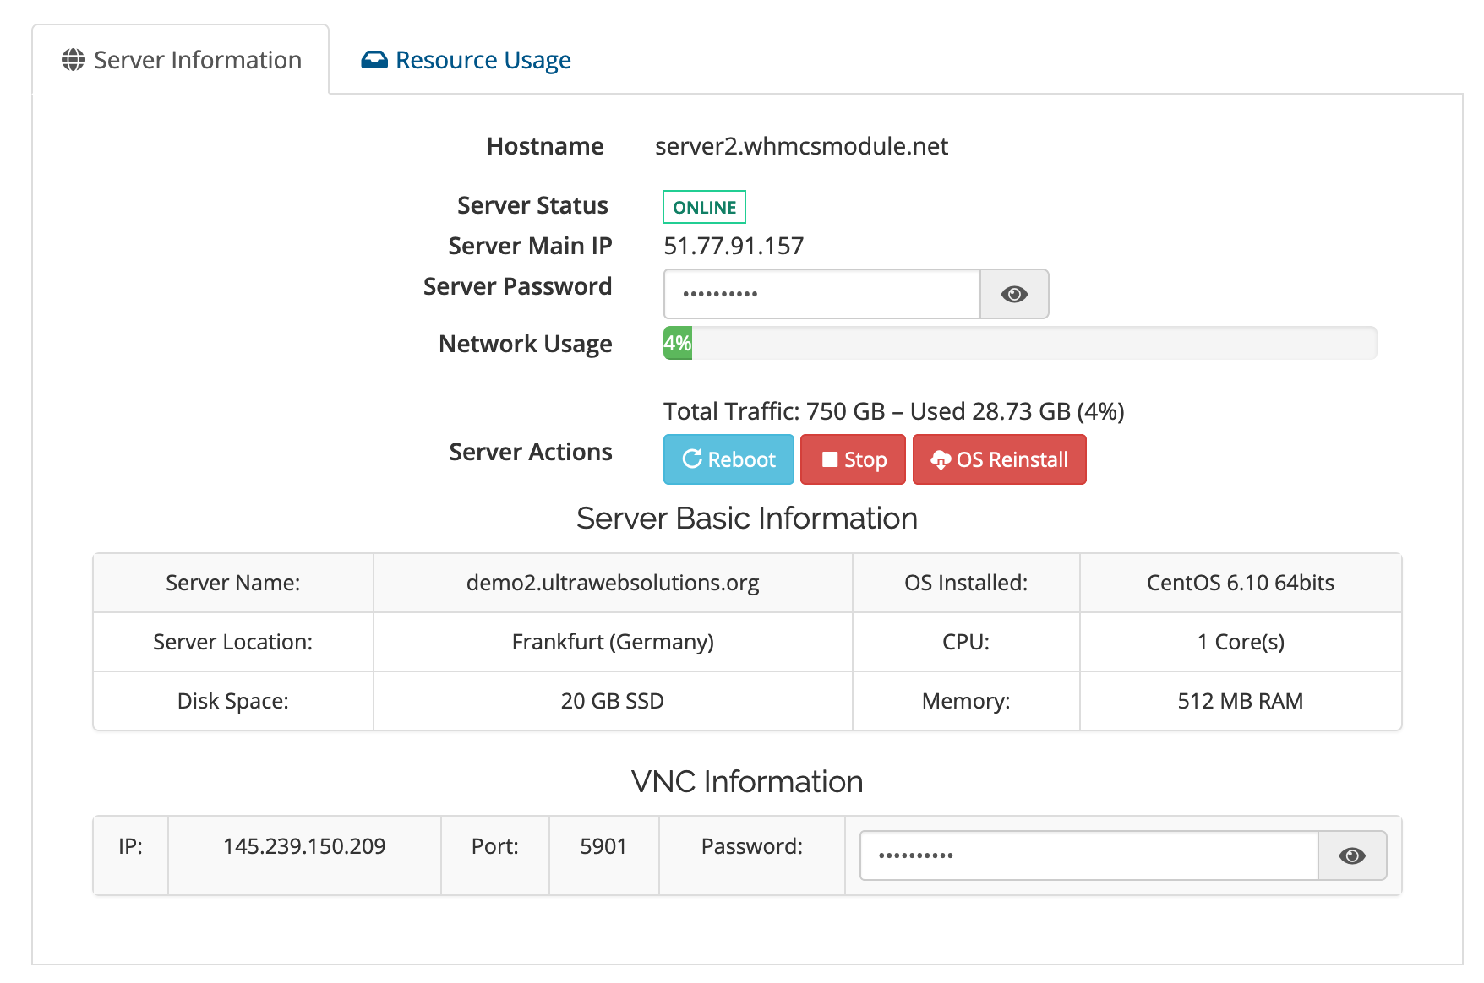
Task: Select the Server Information tab
Action: click(181, 59)
